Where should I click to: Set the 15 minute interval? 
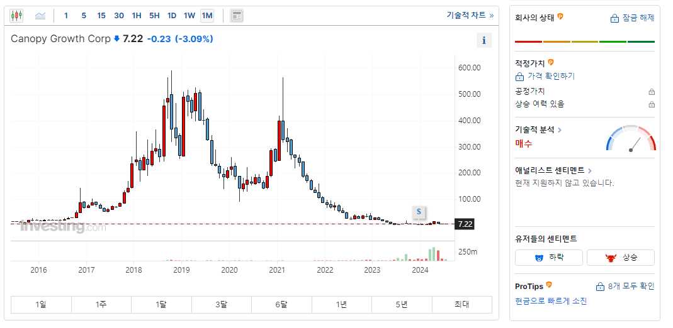101,16
